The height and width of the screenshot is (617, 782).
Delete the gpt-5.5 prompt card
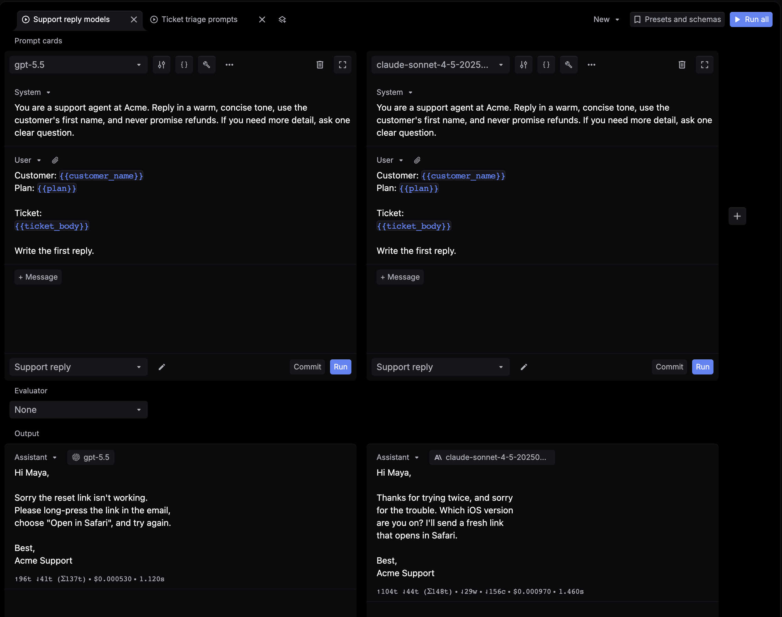(x=320, y=65)
